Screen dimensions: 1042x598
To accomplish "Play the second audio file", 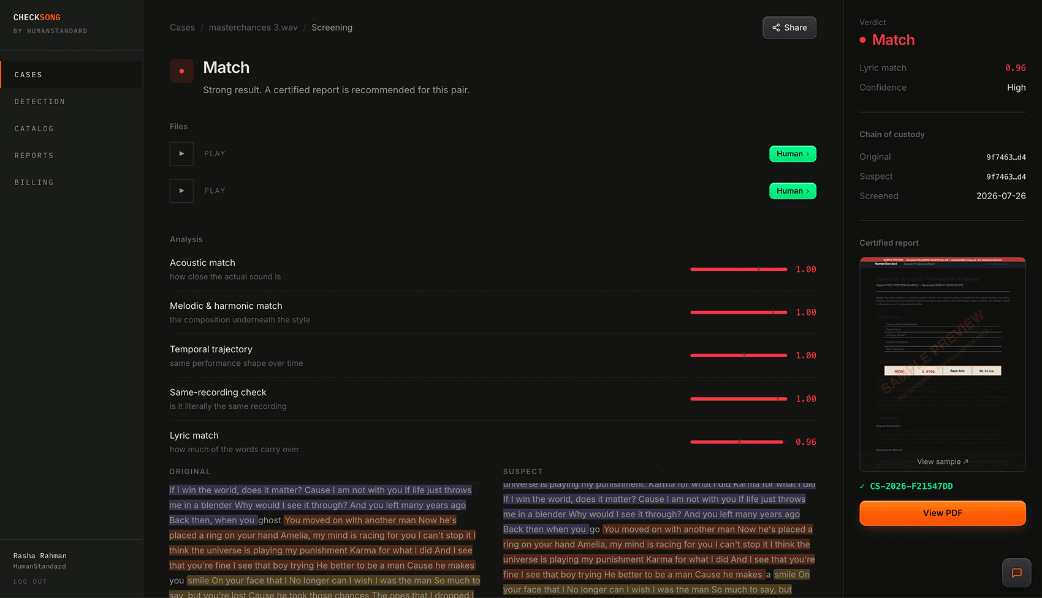I will pyautogui.click(x=181, y=191).
